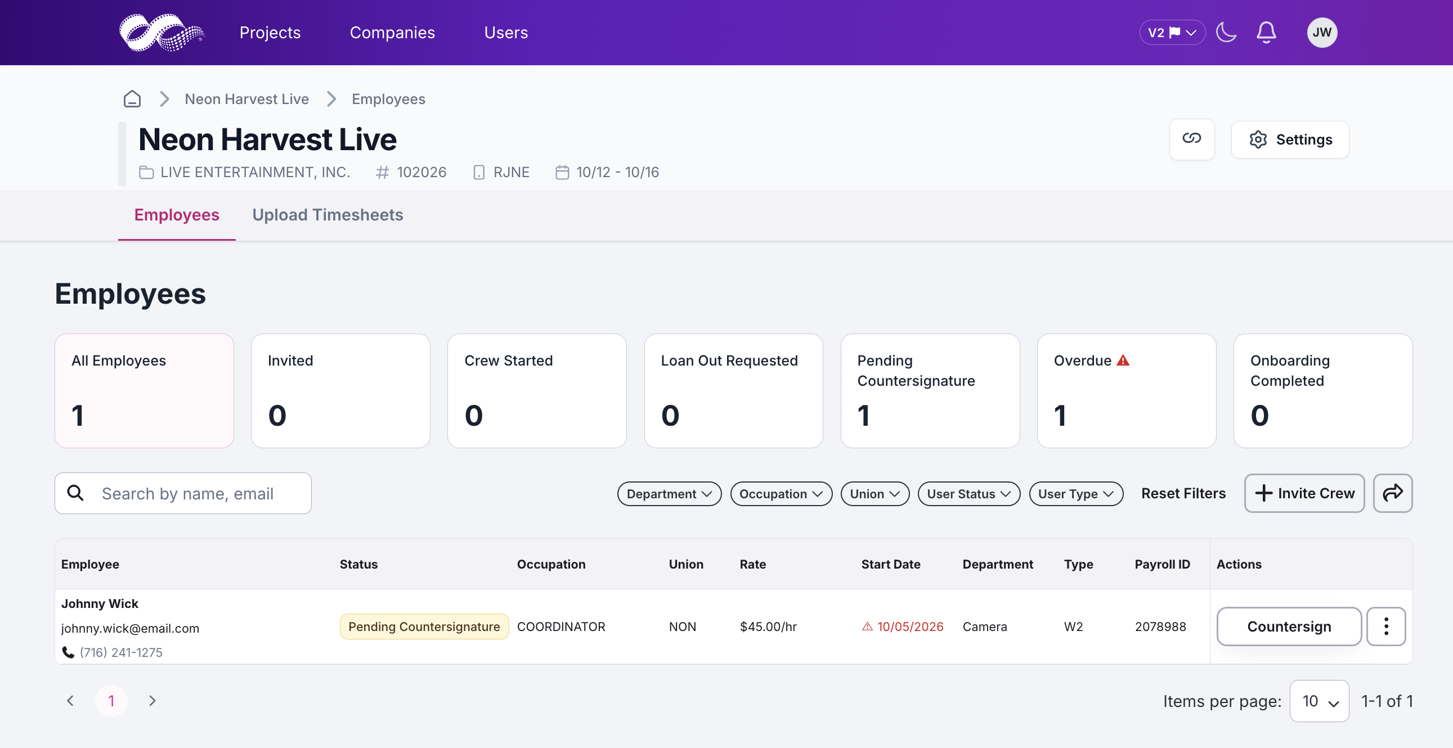Toggle dark mode moon icon
This screenshot has width=1453, height=748.
[1226, 33]
